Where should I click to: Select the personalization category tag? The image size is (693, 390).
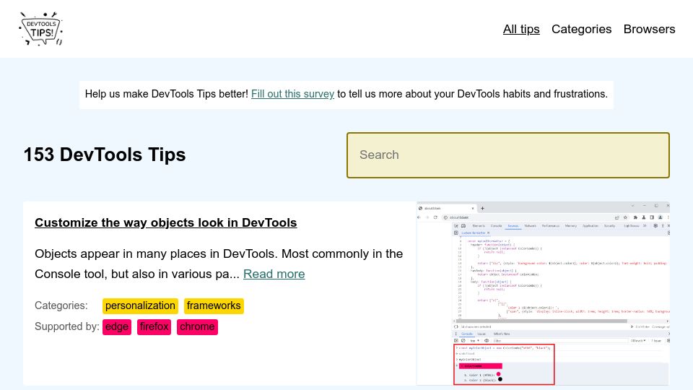140,306
